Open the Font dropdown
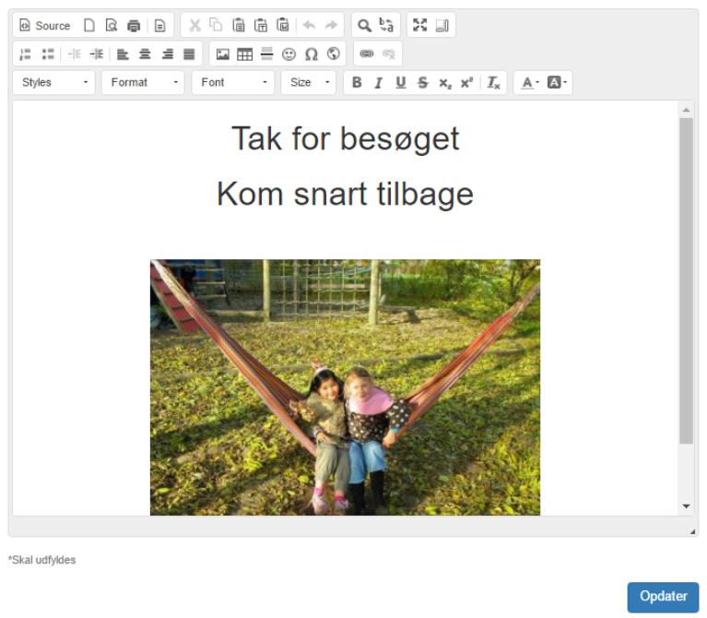Viewport: 707px width, 618px height. [x=232, y=82]
